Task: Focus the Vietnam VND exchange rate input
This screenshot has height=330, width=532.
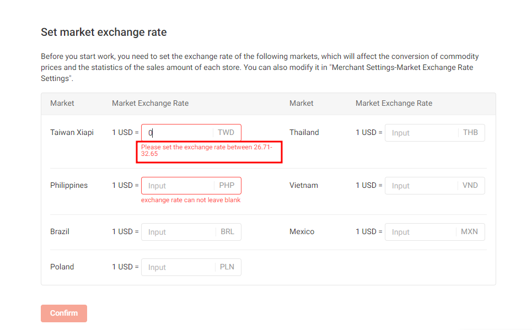Action: pyautogui.click(x=434, y=186)
